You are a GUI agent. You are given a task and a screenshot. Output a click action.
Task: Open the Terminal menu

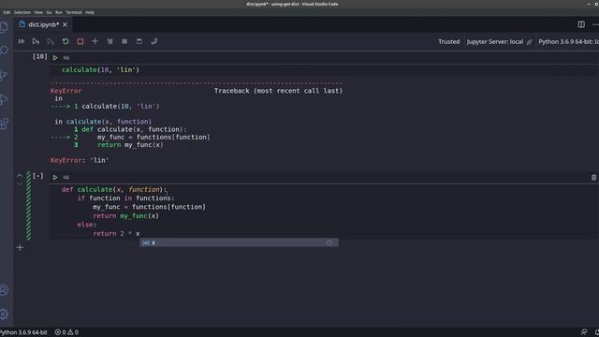[74, 12]
